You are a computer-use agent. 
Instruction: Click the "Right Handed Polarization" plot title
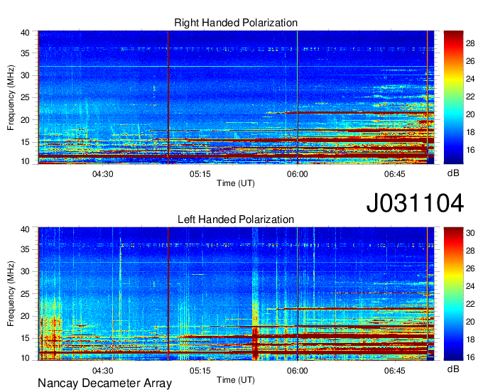[236, 23]
